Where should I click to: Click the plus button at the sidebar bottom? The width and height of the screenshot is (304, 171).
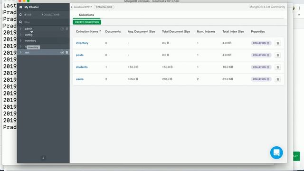point(43,158)
